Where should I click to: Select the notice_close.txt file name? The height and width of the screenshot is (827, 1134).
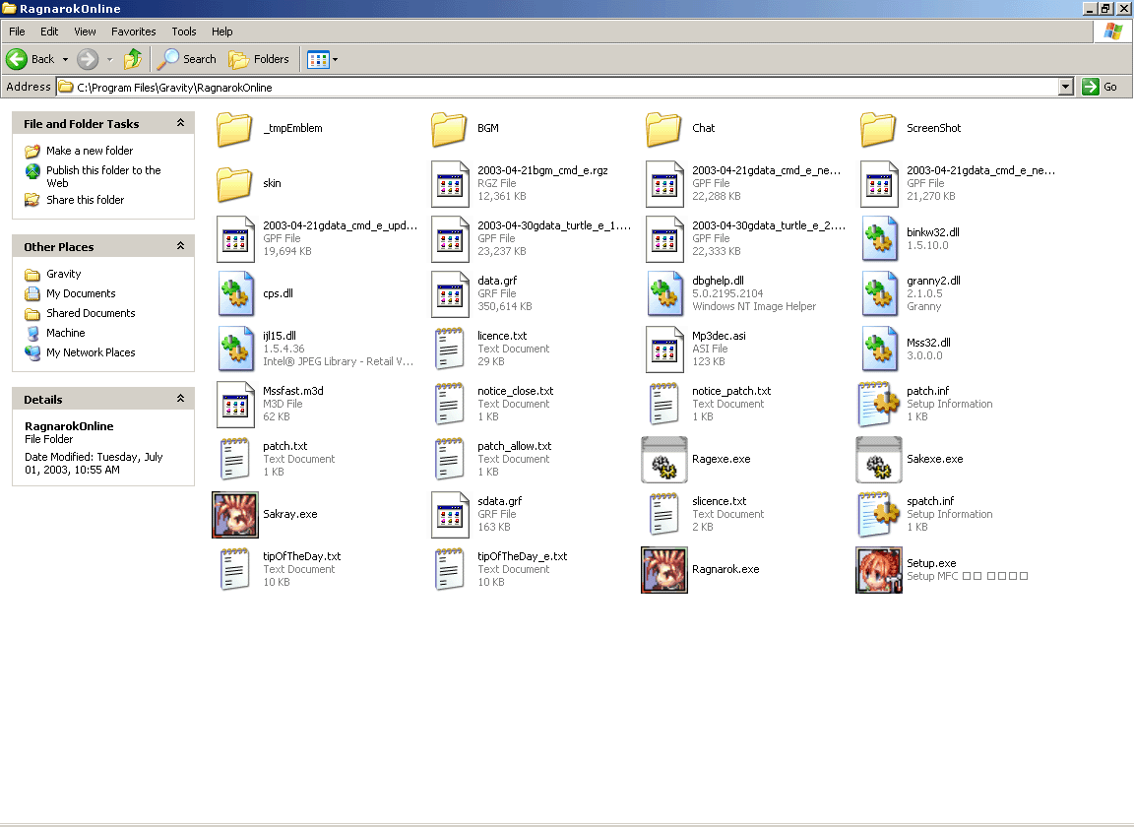[x=516, y=391]
